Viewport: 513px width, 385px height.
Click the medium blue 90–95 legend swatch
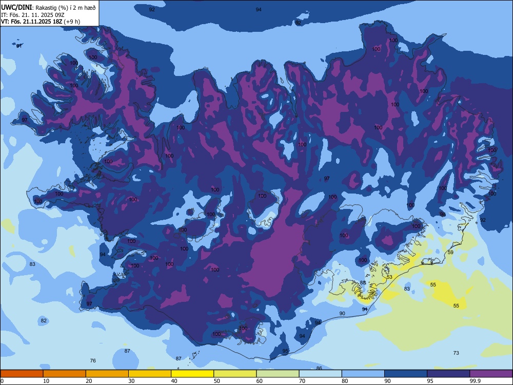tap(406, 374)
